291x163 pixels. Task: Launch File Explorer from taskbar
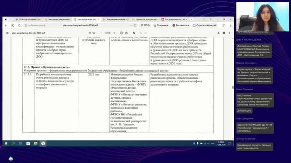tap(35, 144)
